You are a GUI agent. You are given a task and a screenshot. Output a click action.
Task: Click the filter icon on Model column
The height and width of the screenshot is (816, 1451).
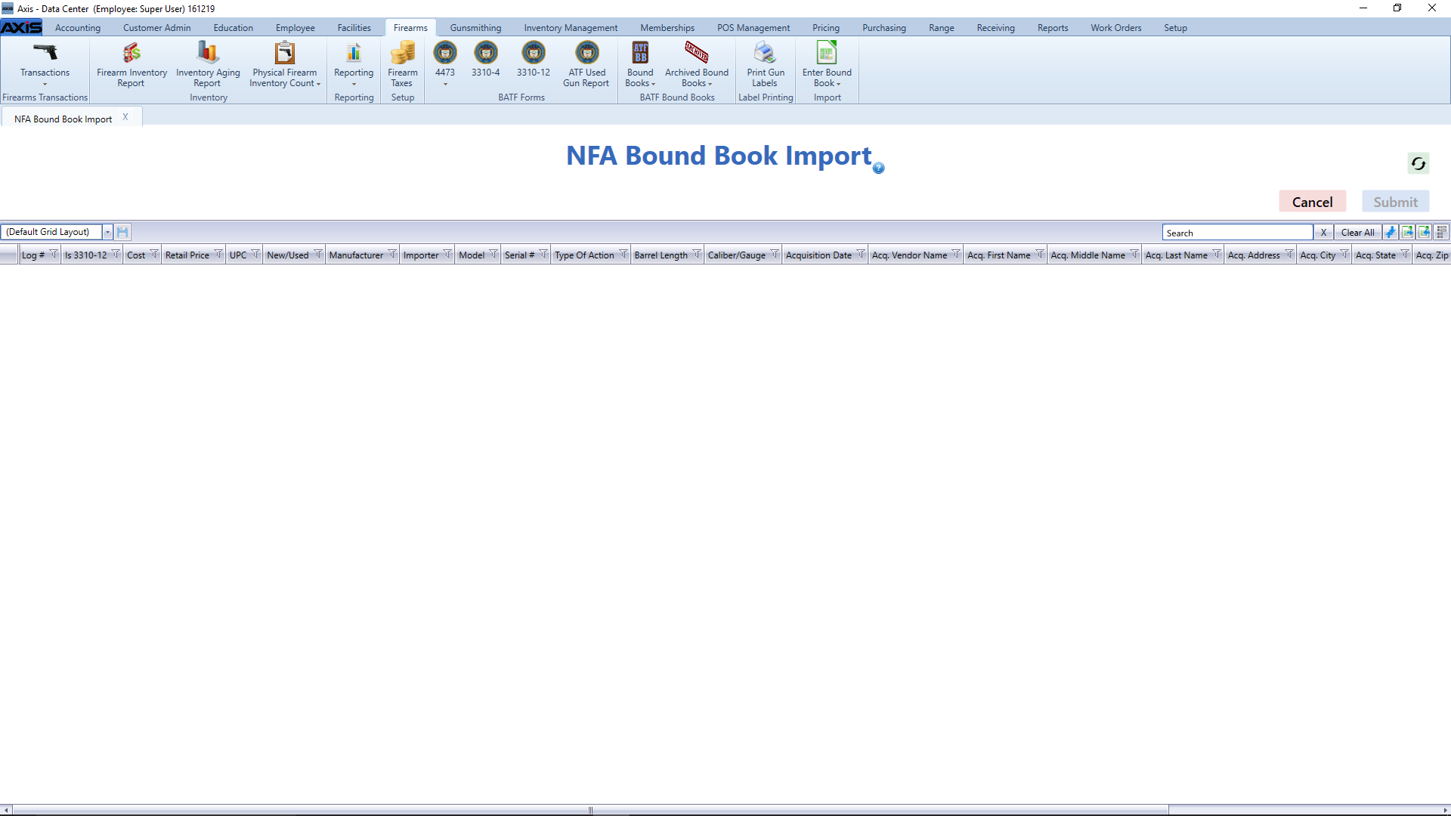point(493,255)
